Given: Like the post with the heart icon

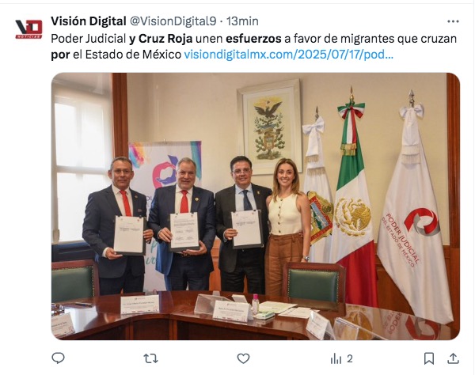Looking at the screenshot, I should (243, 358).
